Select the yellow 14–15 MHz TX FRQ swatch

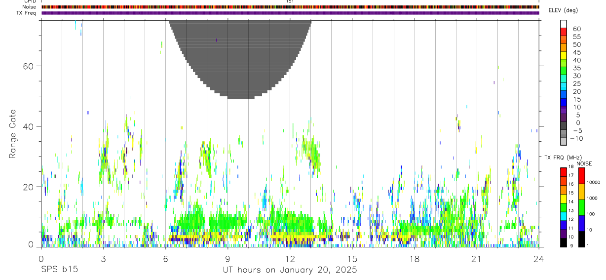(564, 199)
